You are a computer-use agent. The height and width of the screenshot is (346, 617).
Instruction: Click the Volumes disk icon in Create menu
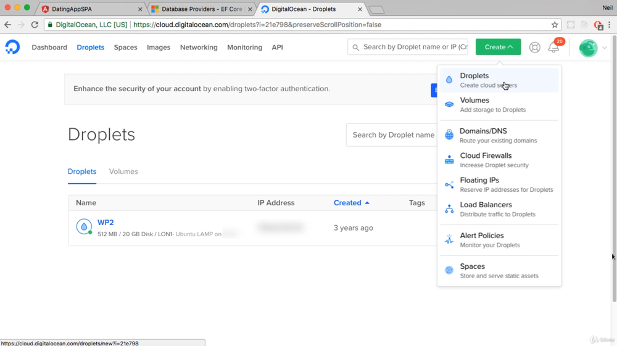click(x=449, y=105)
